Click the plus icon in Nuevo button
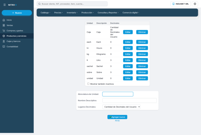Viewport: 201px width, 135px height. point(13,13)
